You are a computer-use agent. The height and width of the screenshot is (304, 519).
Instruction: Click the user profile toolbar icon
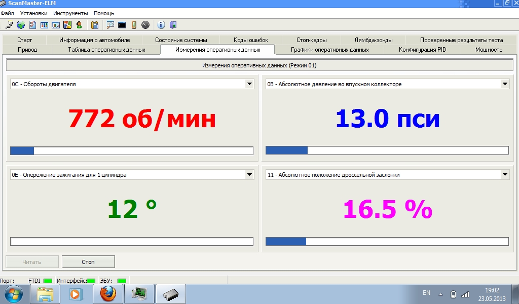[79, 24]
